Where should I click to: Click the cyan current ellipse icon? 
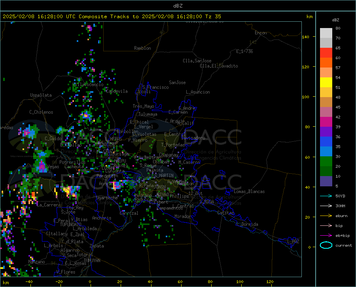326,245
